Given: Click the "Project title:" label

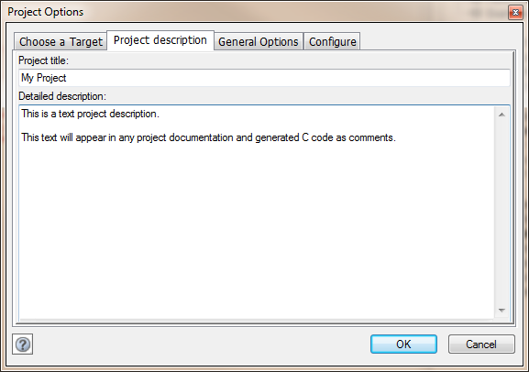Looking at the screenshot, I should coord(43,60).
